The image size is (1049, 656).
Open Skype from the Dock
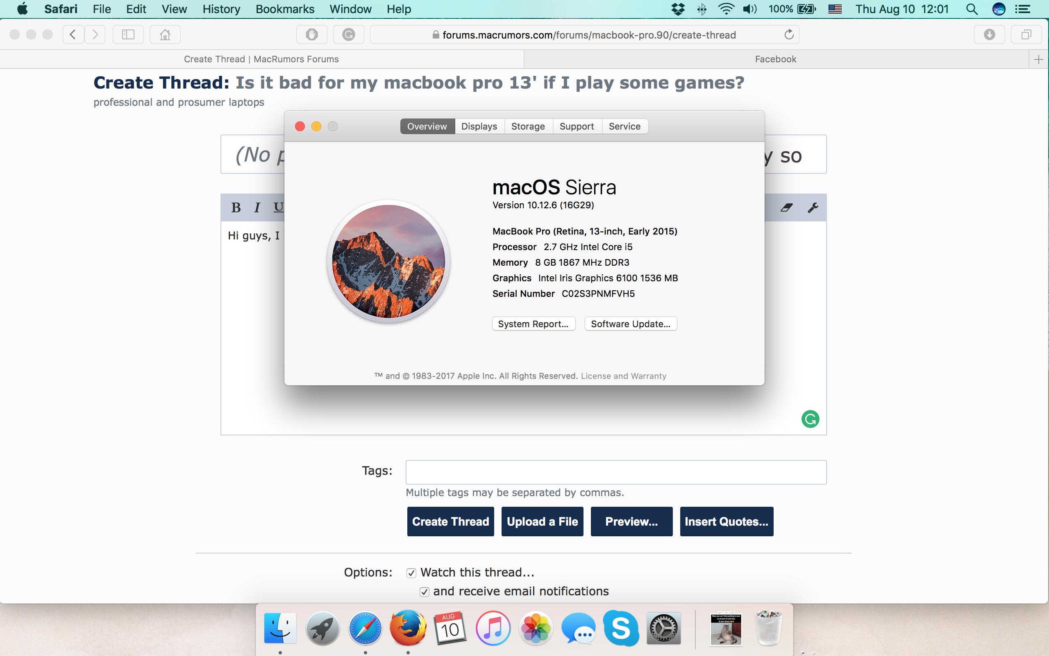point(621,628)
